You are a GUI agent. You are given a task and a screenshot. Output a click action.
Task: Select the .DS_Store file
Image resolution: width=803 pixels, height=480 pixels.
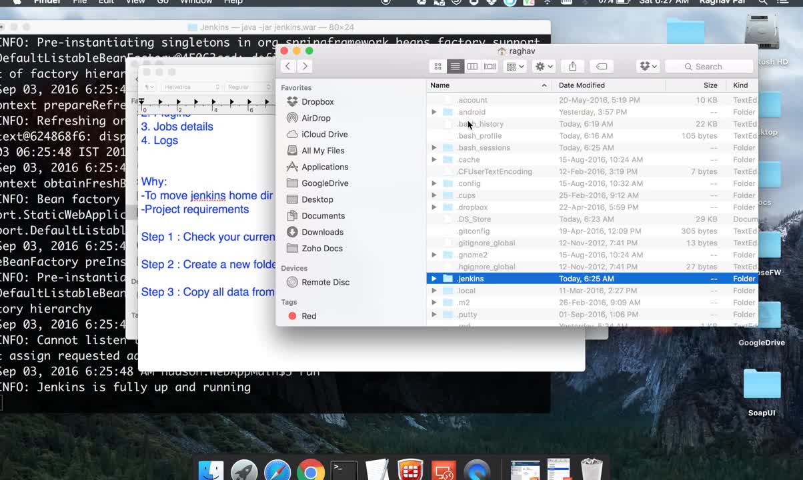tap(592, 219)
